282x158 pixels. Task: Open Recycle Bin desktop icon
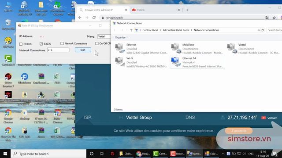click(8, 25)
